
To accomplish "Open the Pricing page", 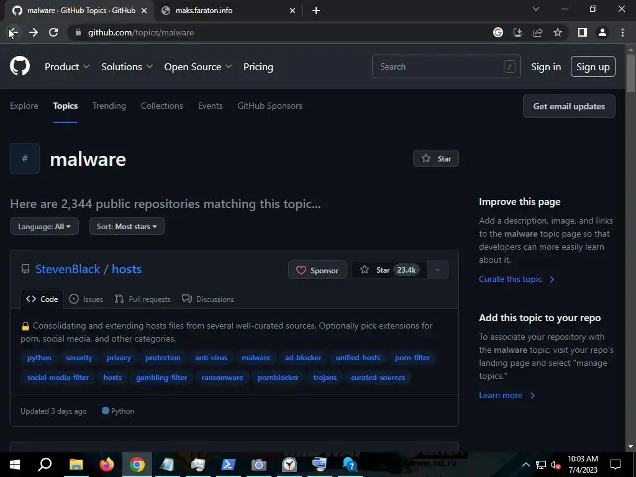I will tap(258, 67).
